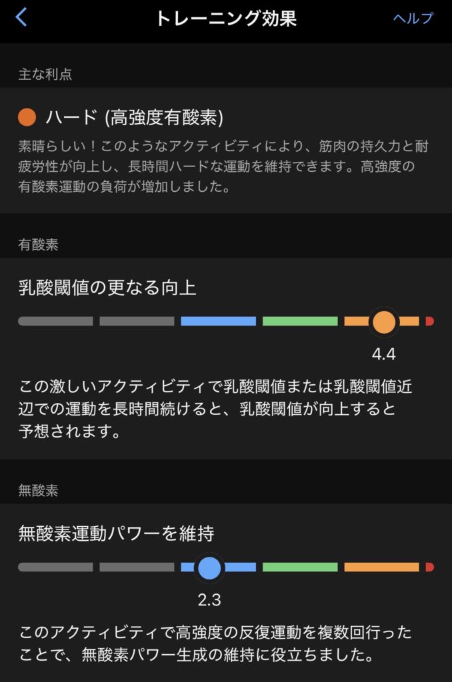452x682 pixels.
Task: Tap the 無酸素運動パワーを維持 title
Action: click(116, 533)
